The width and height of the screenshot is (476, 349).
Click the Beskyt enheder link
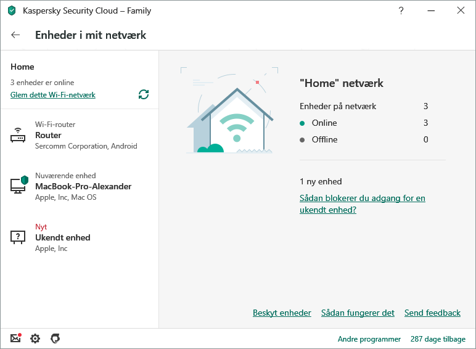click(282, 313)
